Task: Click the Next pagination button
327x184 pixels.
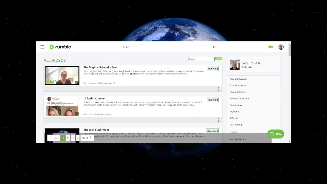Action: [x=87, y=138]
